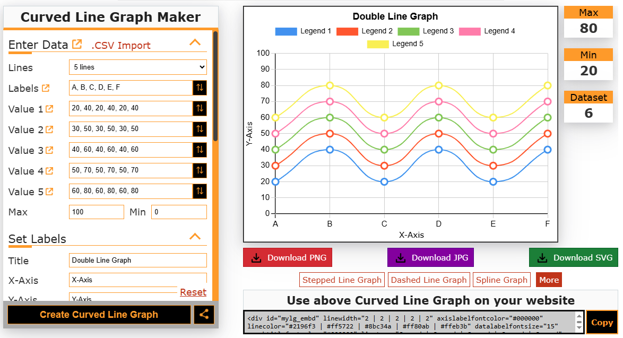Open the Value 2 external edit icon
Image resolution: width=623 pixels, height=338 pixels.
[49, 129]
